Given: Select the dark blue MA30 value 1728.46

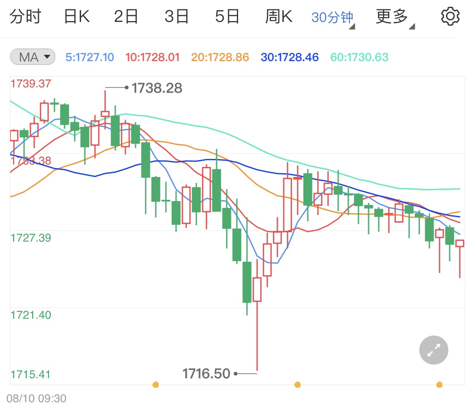Looking at the screenshot, I should click(x=289, y=56).
